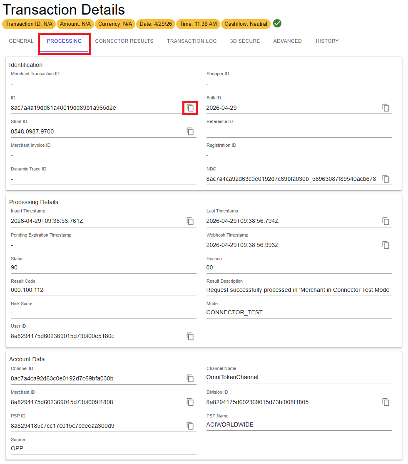Select Short ID text 0548.0987.9700
Image resolution: width=408 pixels, height=464 pixels.
[x=32, y=131]
